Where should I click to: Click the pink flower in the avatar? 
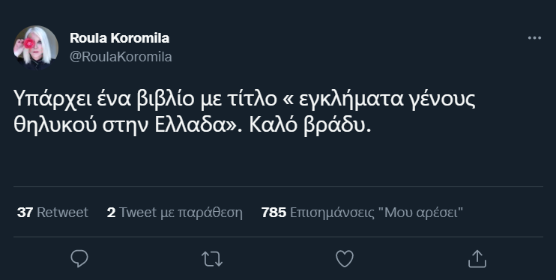pyautogui.click(x=28, y=43)
